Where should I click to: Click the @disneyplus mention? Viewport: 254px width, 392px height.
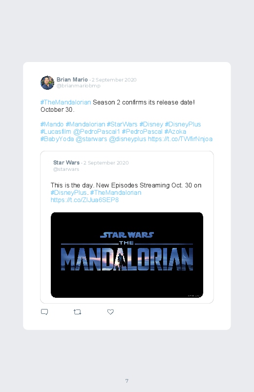tap(127, 139)
